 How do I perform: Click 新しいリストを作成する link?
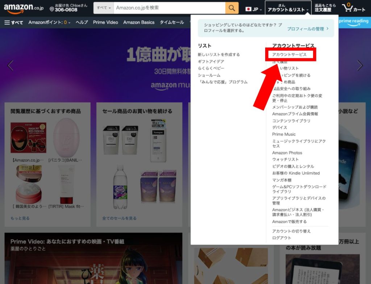(218, 55)
